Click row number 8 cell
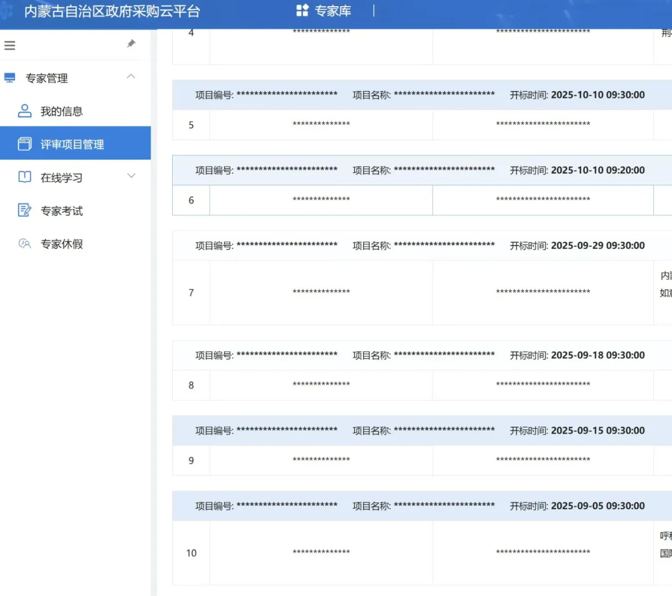Image resolution: width=672 pixels, height=596 pixels. 191,385
